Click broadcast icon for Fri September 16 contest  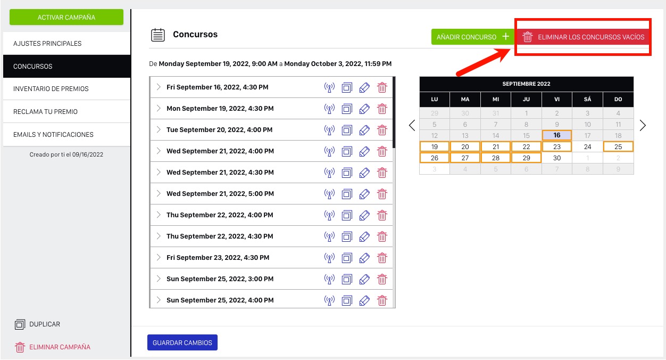point(329,87)
